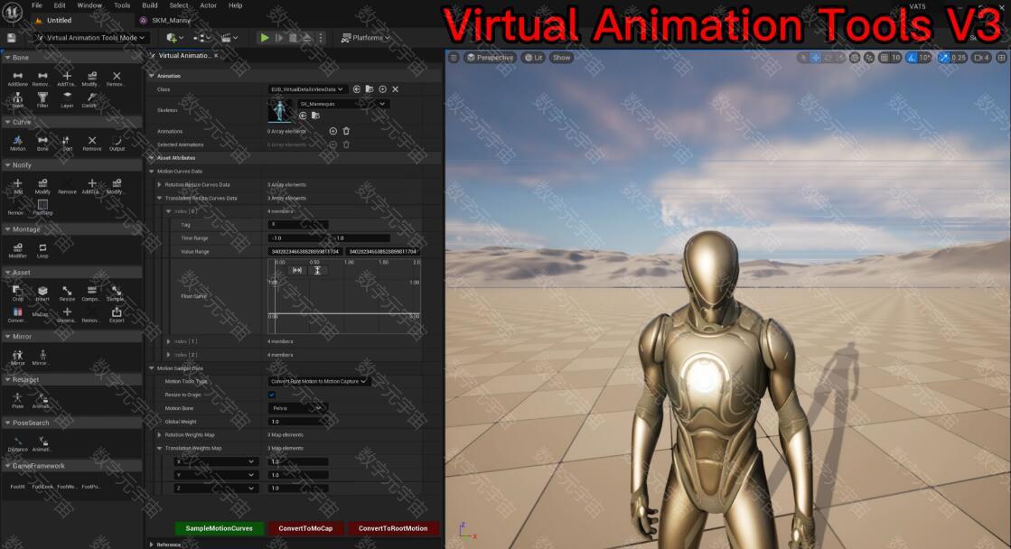
Task: Clear the Class property value
Action: 395,88
